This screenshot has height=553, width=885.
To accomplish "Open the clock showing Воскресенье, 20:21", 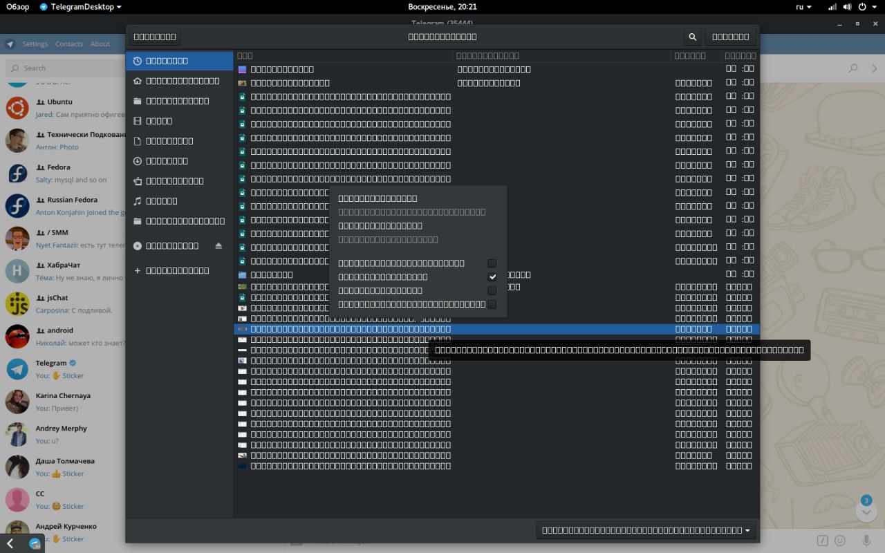I will (442, 7).
